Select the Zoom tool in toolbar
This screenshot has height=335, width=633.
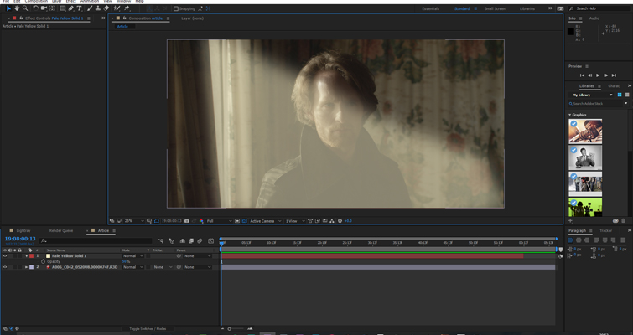25,8
